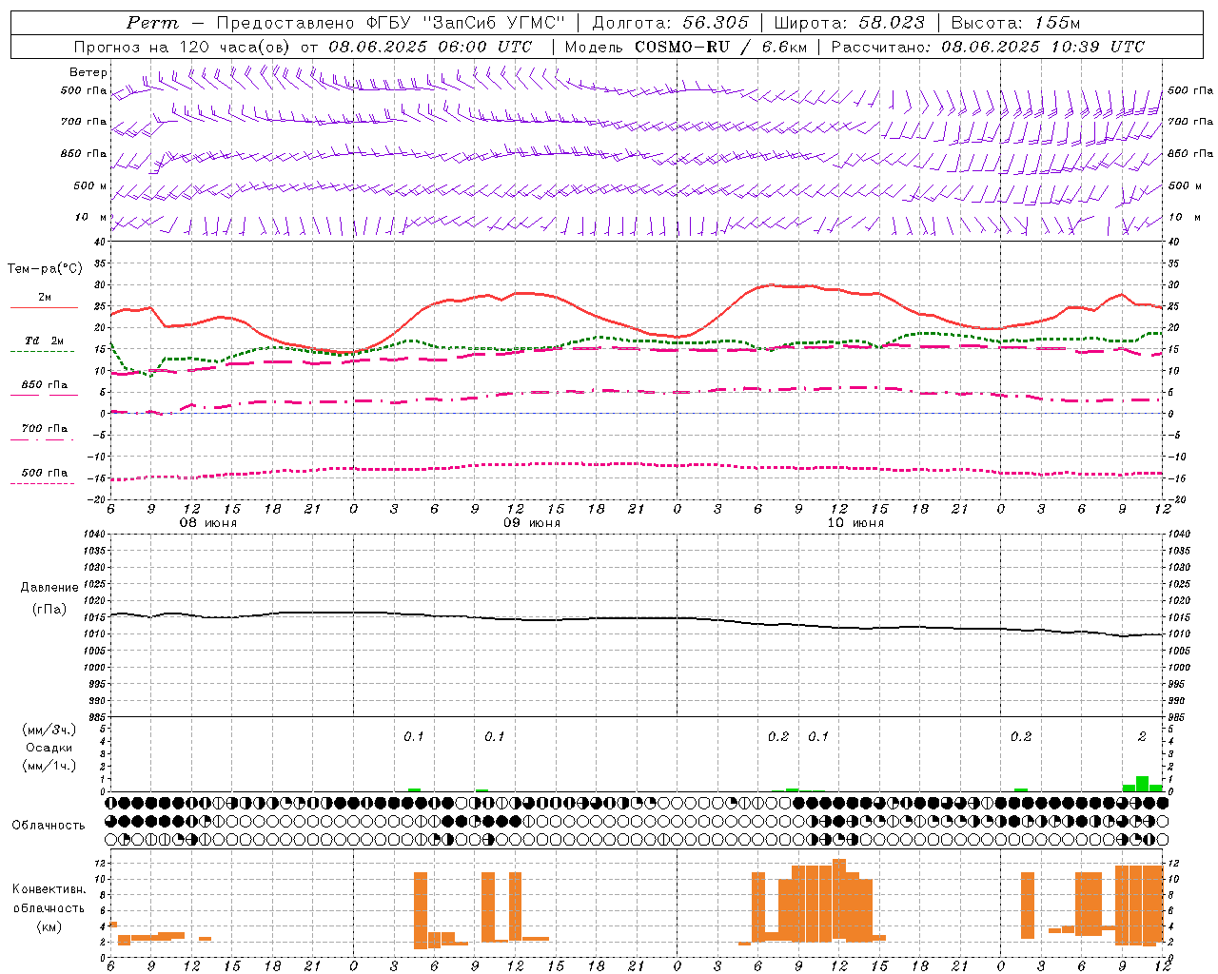Click the black pressure curve line
1218x974 pixels.
pos(636,618)
